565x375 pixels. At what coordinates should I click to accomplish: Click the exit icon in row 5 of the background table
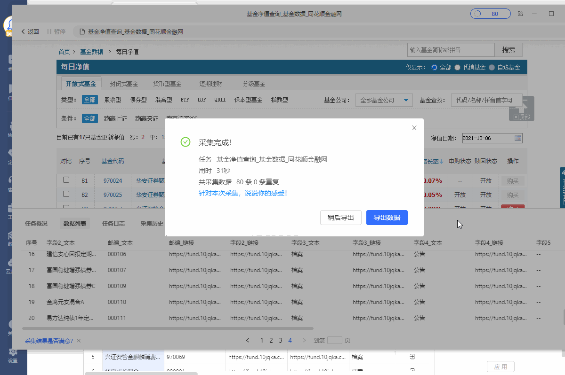point(412,357)
